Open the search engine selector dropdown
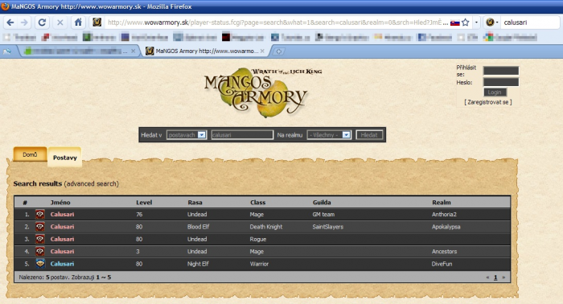This screenshot has height=304, width=563. [492, 23]
